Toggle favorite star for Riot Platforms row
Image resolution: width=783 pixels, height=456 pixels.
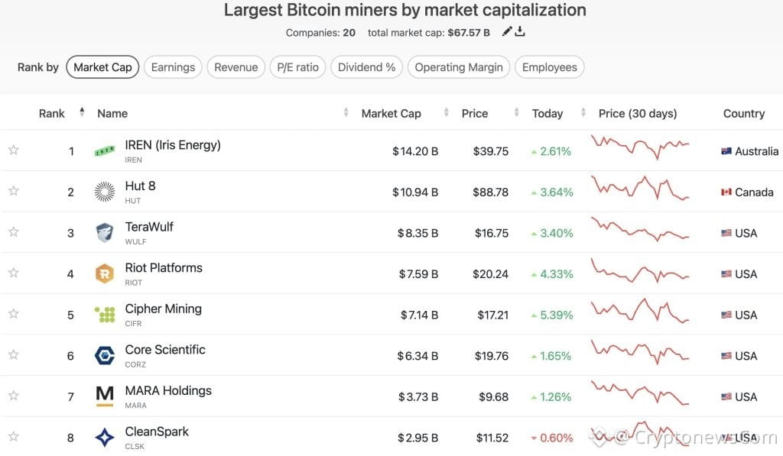tap(14, 273)
